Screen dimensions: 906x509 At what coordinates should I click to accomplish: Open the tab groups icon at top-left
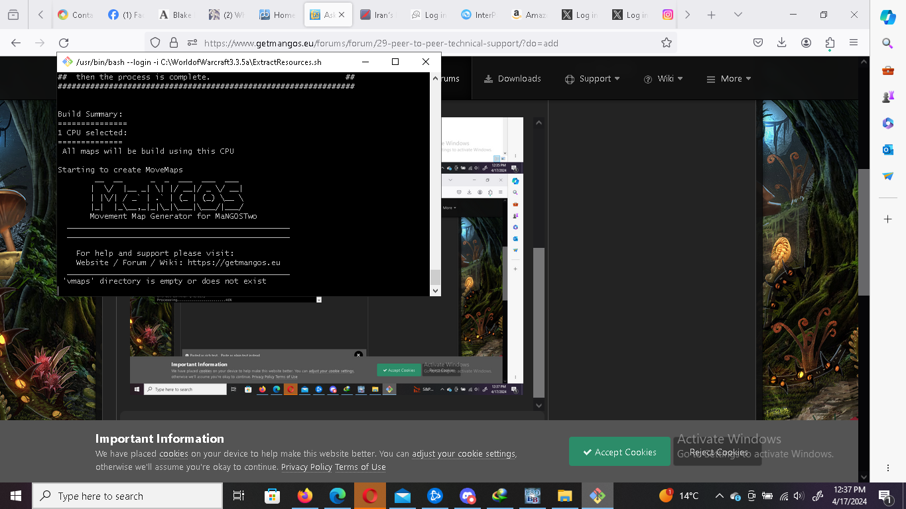point(13,15)
